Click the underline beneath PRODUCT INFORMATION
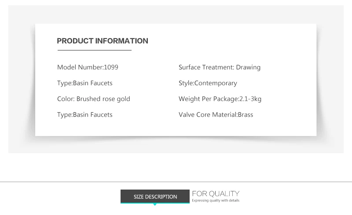 (x=94, y=50)
